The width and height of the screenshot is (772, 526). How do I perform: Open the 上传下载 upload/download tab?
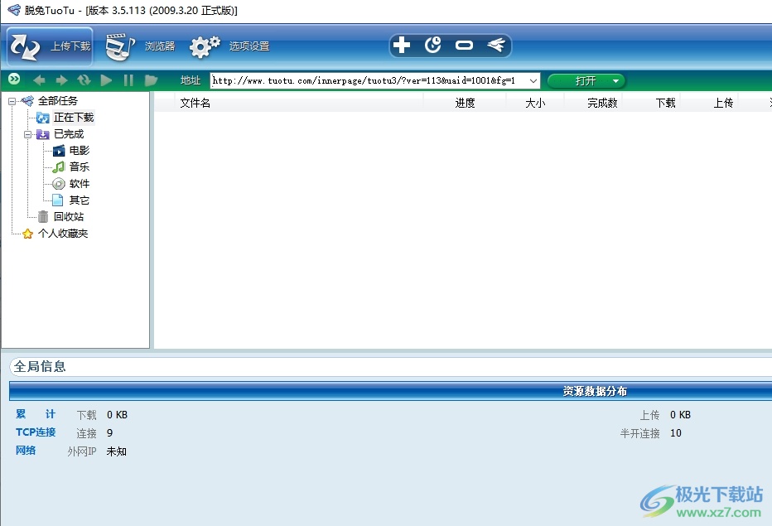[x=50, y=46]
